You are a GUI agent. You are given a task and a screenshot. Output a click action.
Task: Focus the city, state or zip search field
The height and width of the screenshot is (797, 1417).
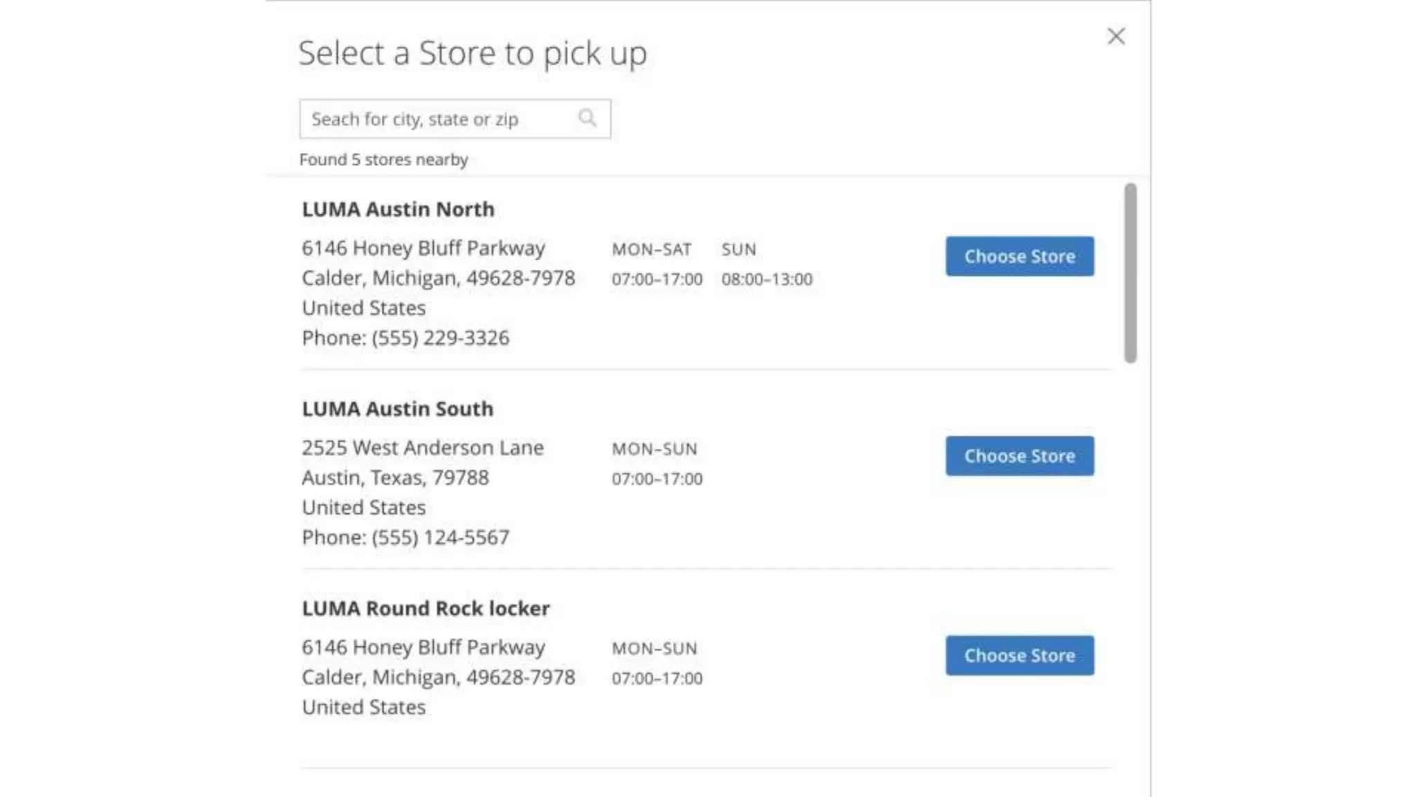[x=436, y=119]
